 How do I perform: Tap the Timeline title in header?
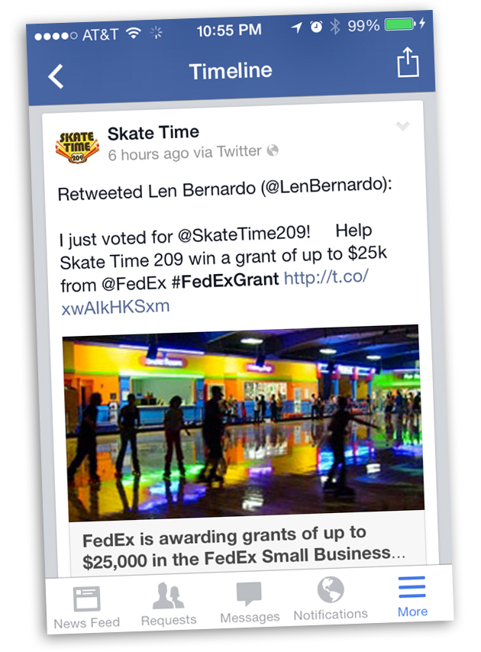click(231, 71)
